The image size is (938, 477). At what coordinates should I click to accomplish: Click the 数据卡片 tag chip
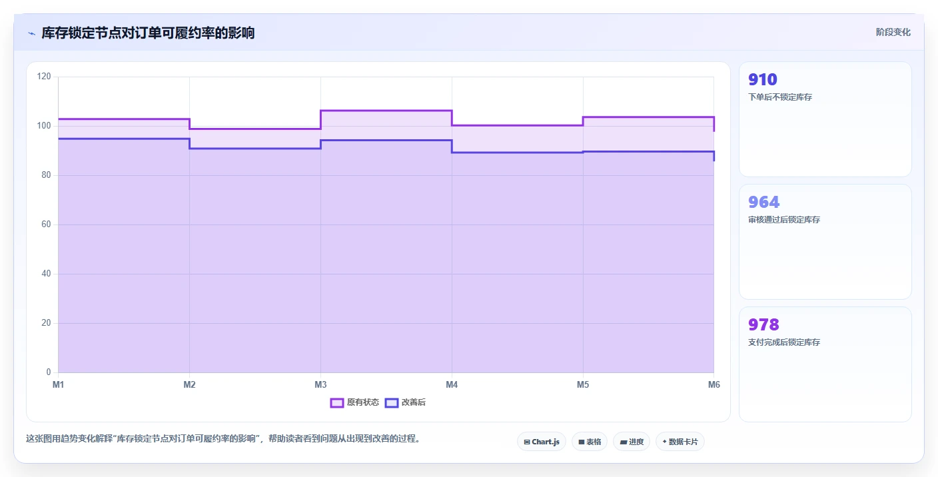pos(680,442)
